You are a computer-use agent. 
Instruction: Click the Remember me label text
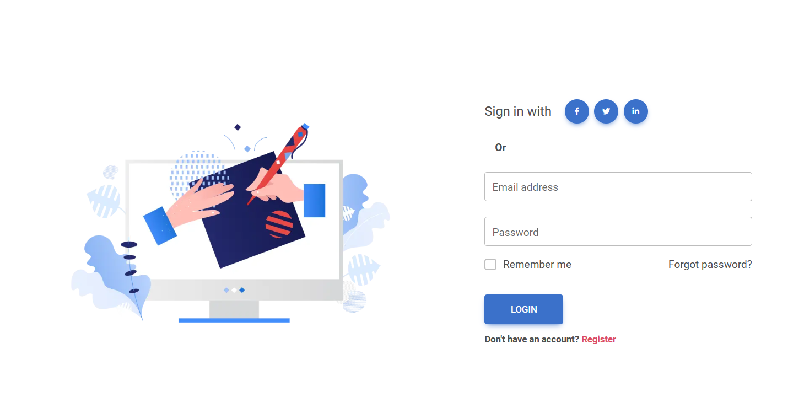point(537,265)
